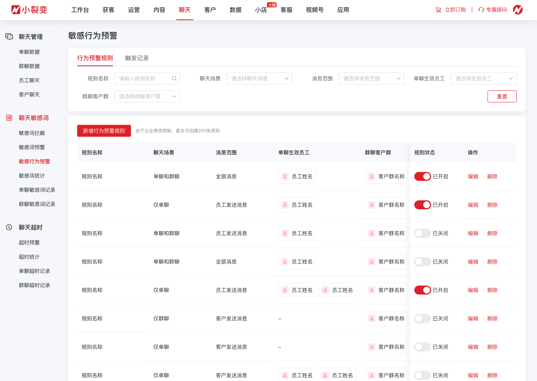Image resolution: width=537 pixels, height=381 pixels.
Task: Click the 重置 button
Action: click(x=502, y=96)
